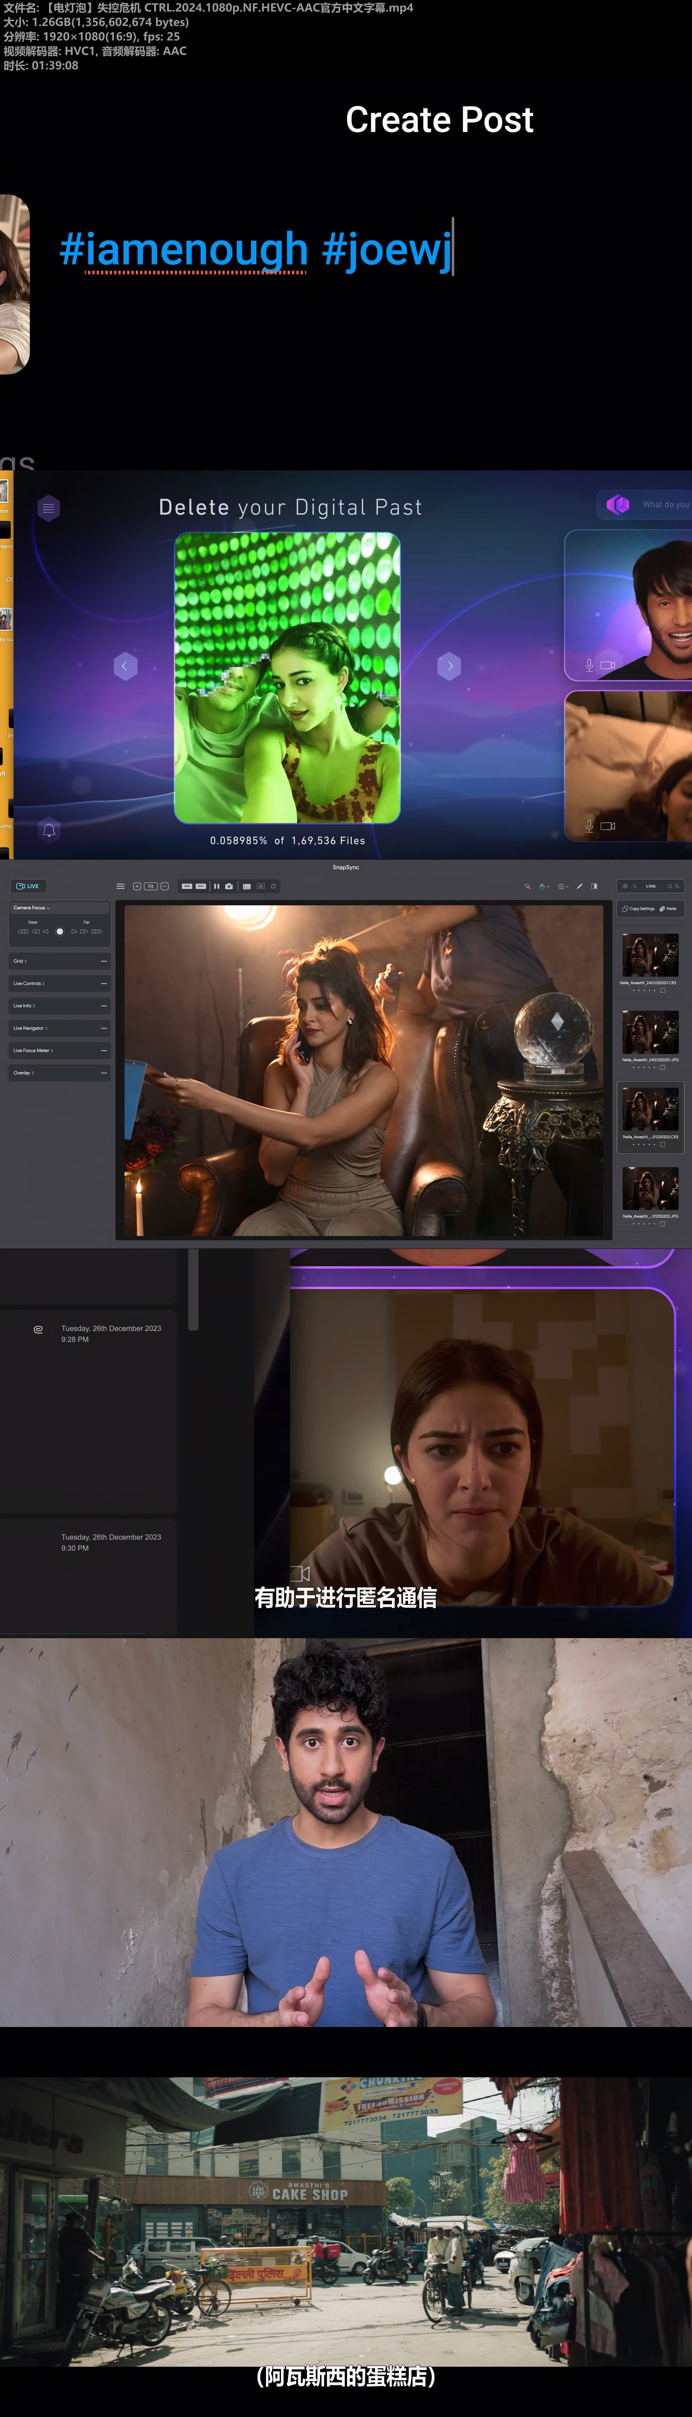Step focus near with single arrow
The image size is (692, 2417).
pos(45,932)
